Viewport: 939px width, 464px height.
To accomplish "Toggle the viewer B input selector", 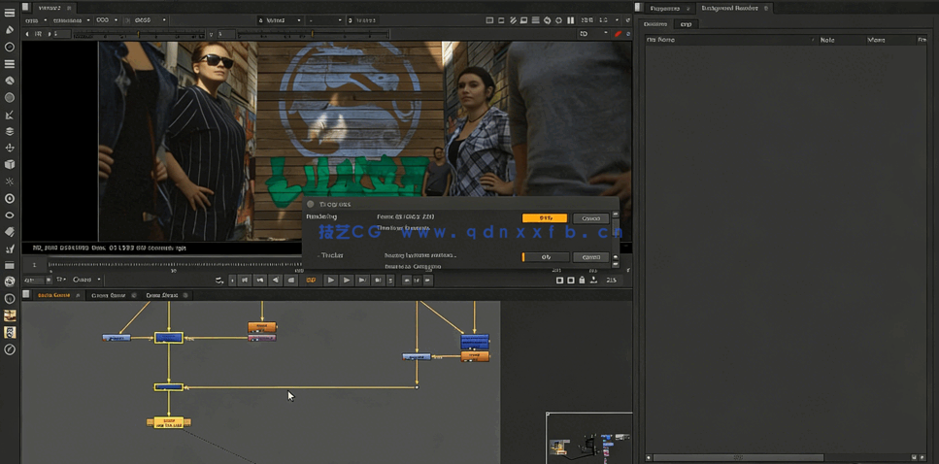I will click(x=362, y=19).
